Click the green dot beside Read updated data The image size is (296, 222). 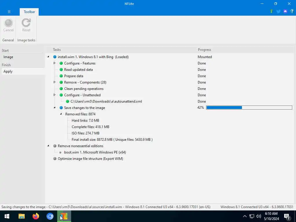tap(61, 70)
